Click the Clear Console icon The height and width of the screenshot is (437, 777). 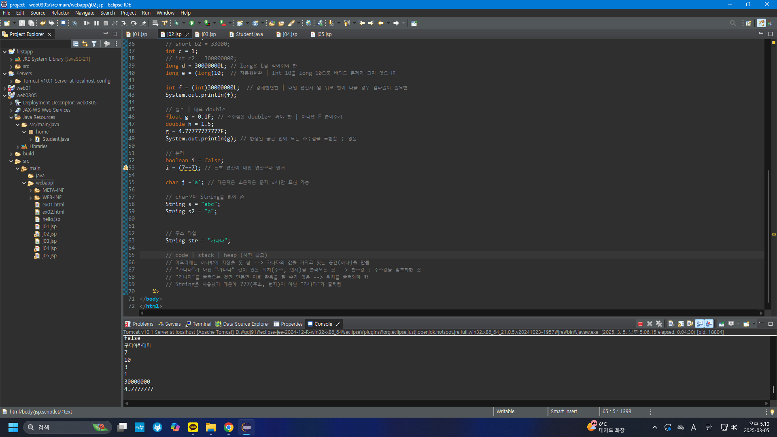coord(671,324)
